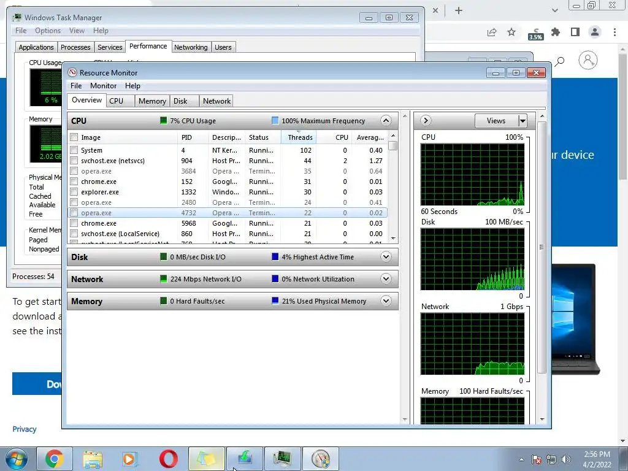Click the webpage sign-in account icon
The image size is (628, 471).
588,60
